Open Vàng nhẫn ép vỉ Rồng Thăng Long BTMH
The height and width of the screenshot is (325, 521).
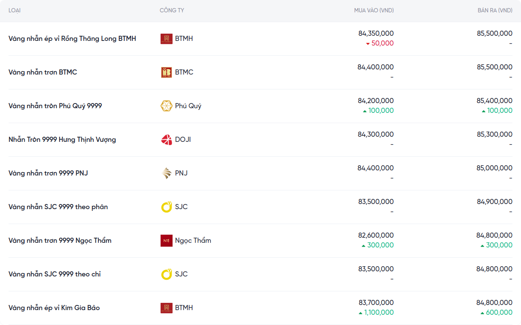[x=72, y=39]
